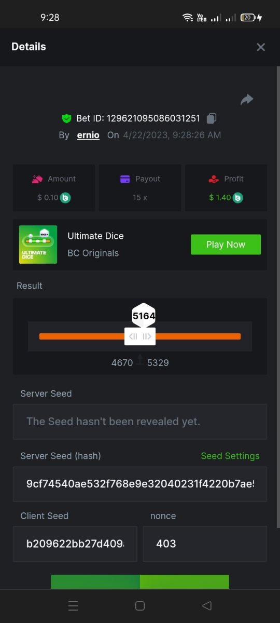
Task: Tap the Payout card icon
Action: tap(125, 179)
